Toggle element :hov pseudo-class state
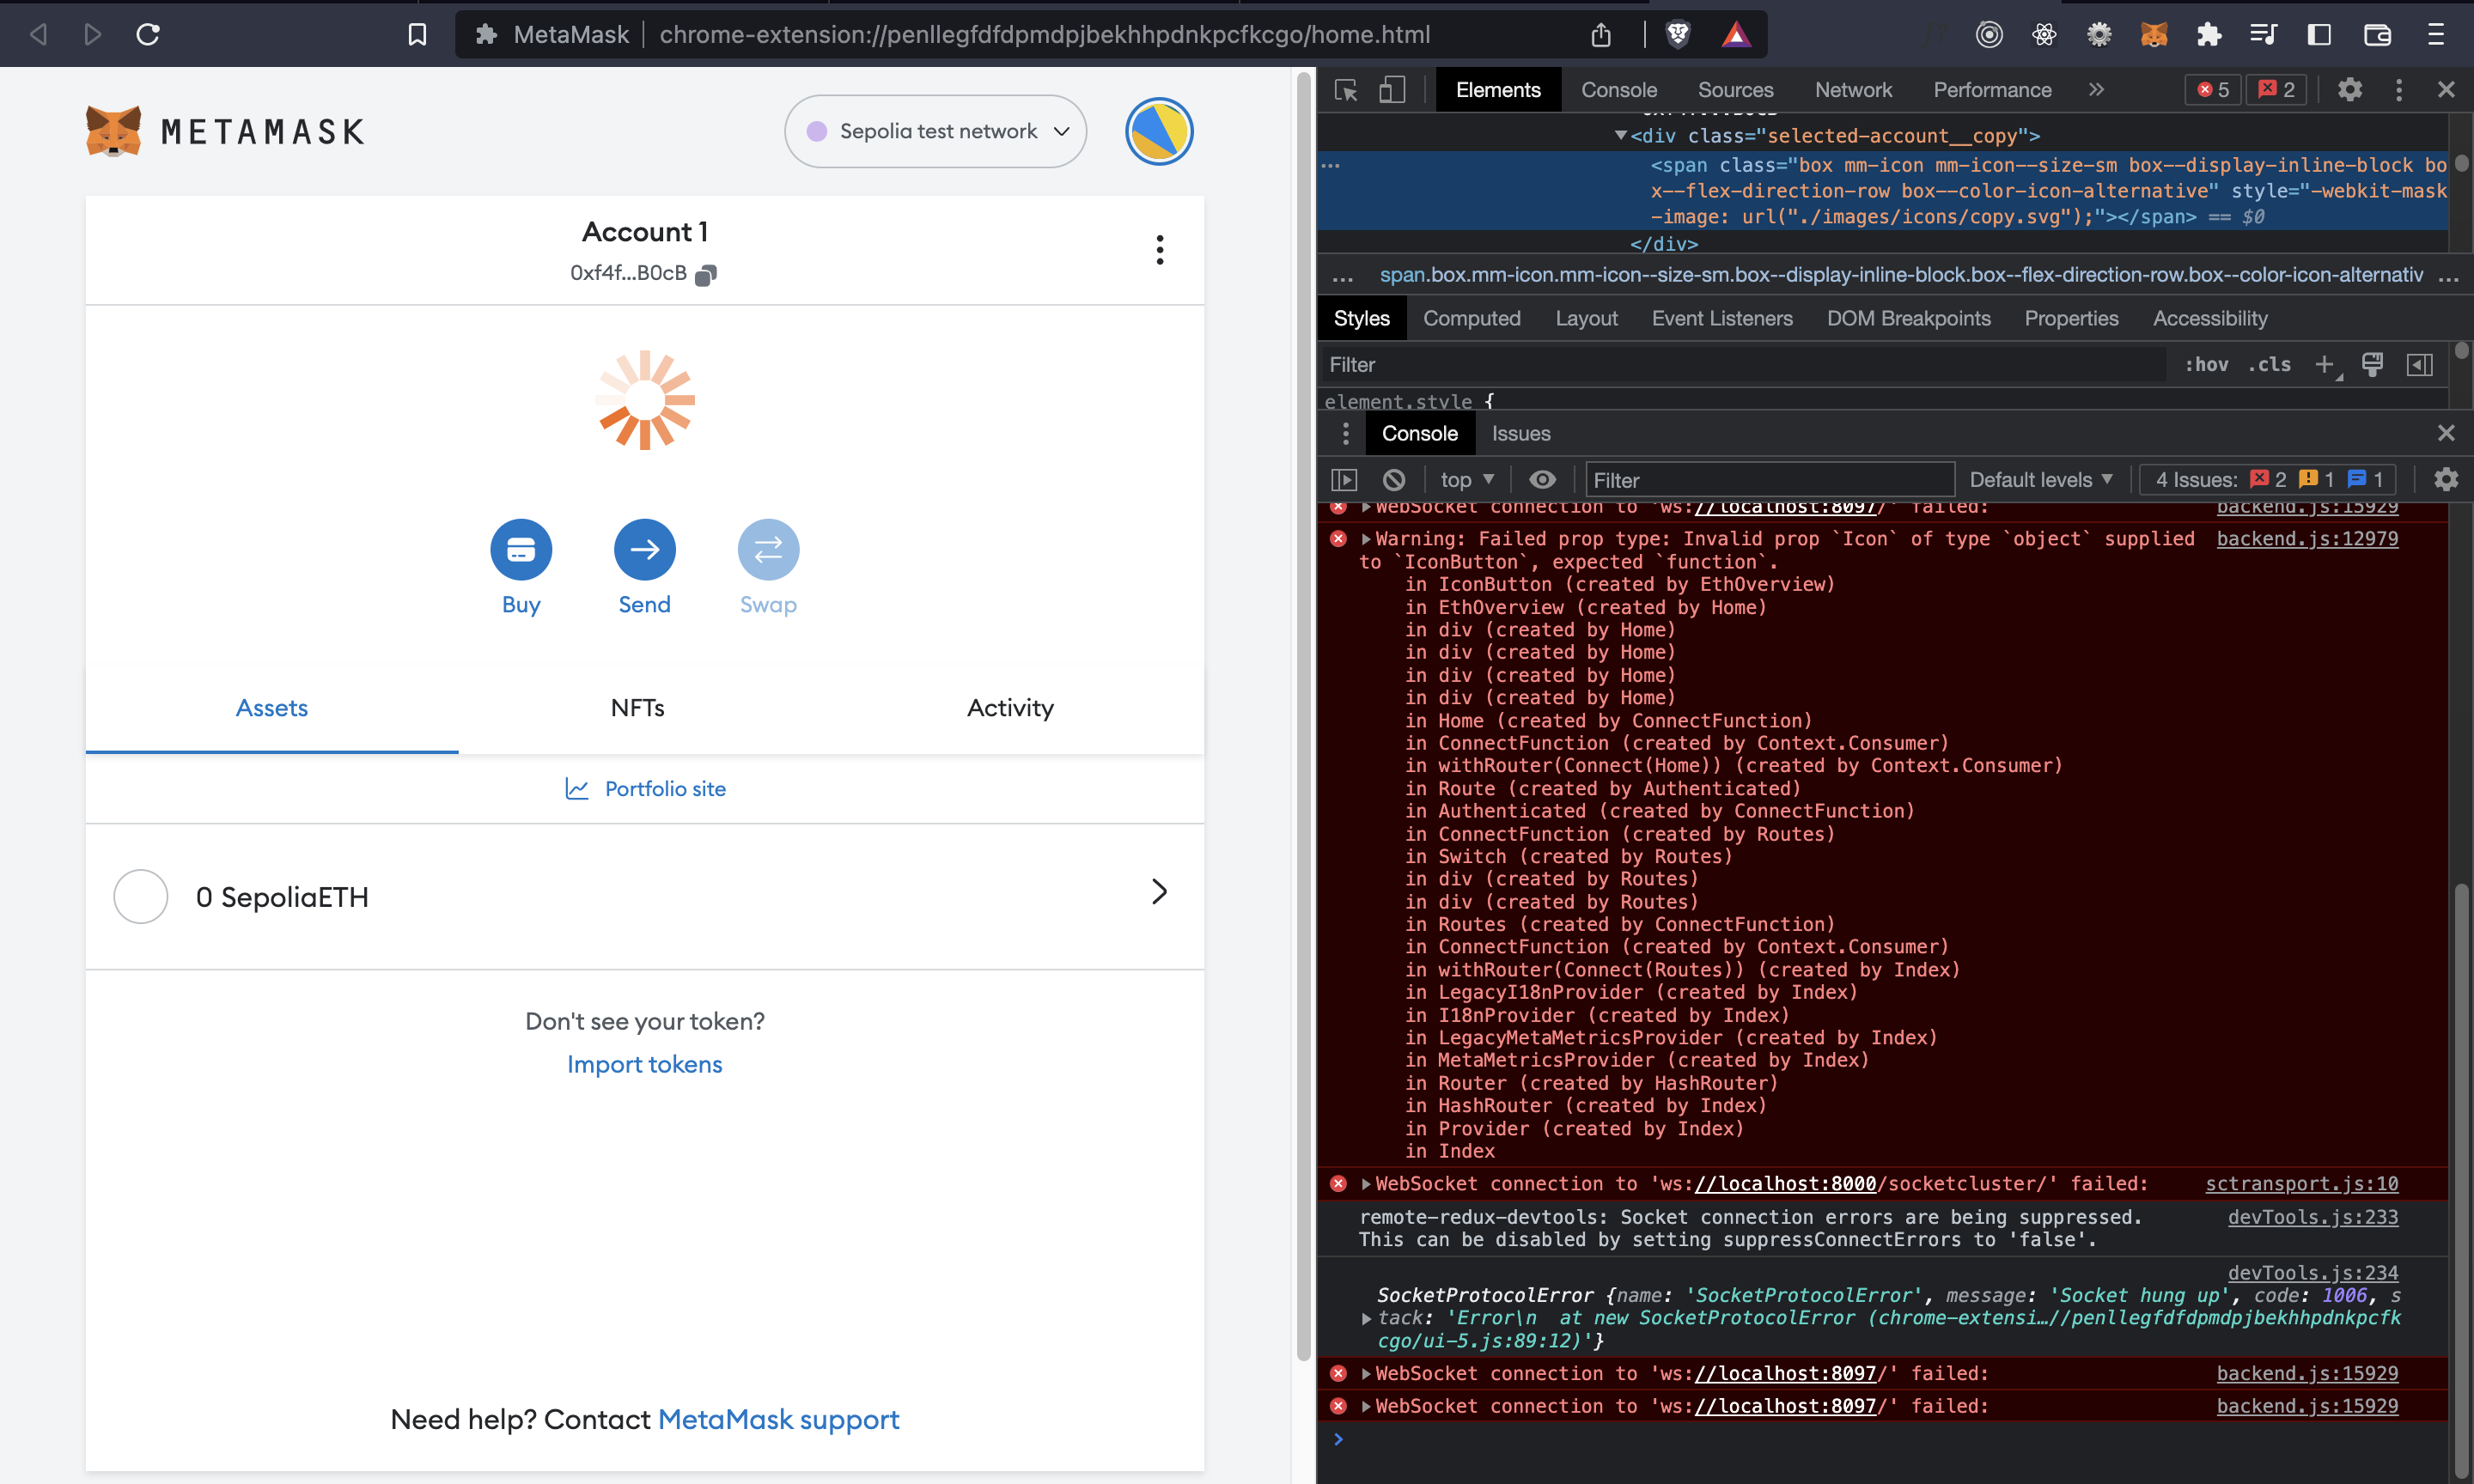The image size is (2474, 1484). [2205, 364]
